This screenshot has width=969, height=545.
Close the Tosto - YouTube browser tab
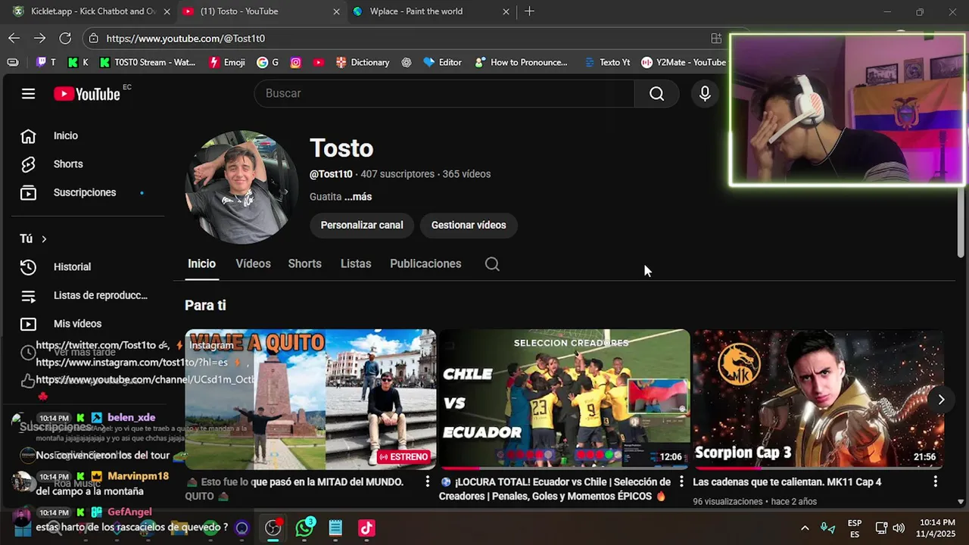pyautogui.click(x=336, y=11)
